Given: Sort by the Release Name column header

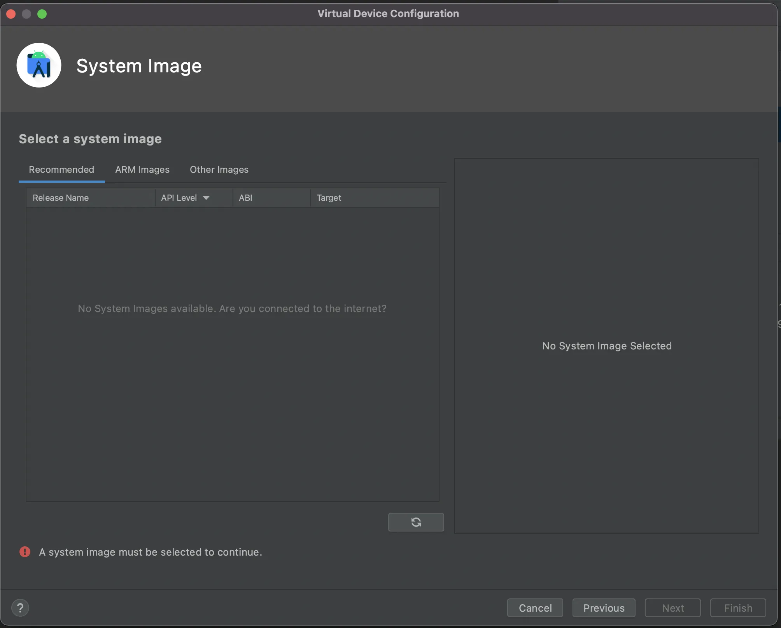Looking at the screenshot, I should pos(61,198).
